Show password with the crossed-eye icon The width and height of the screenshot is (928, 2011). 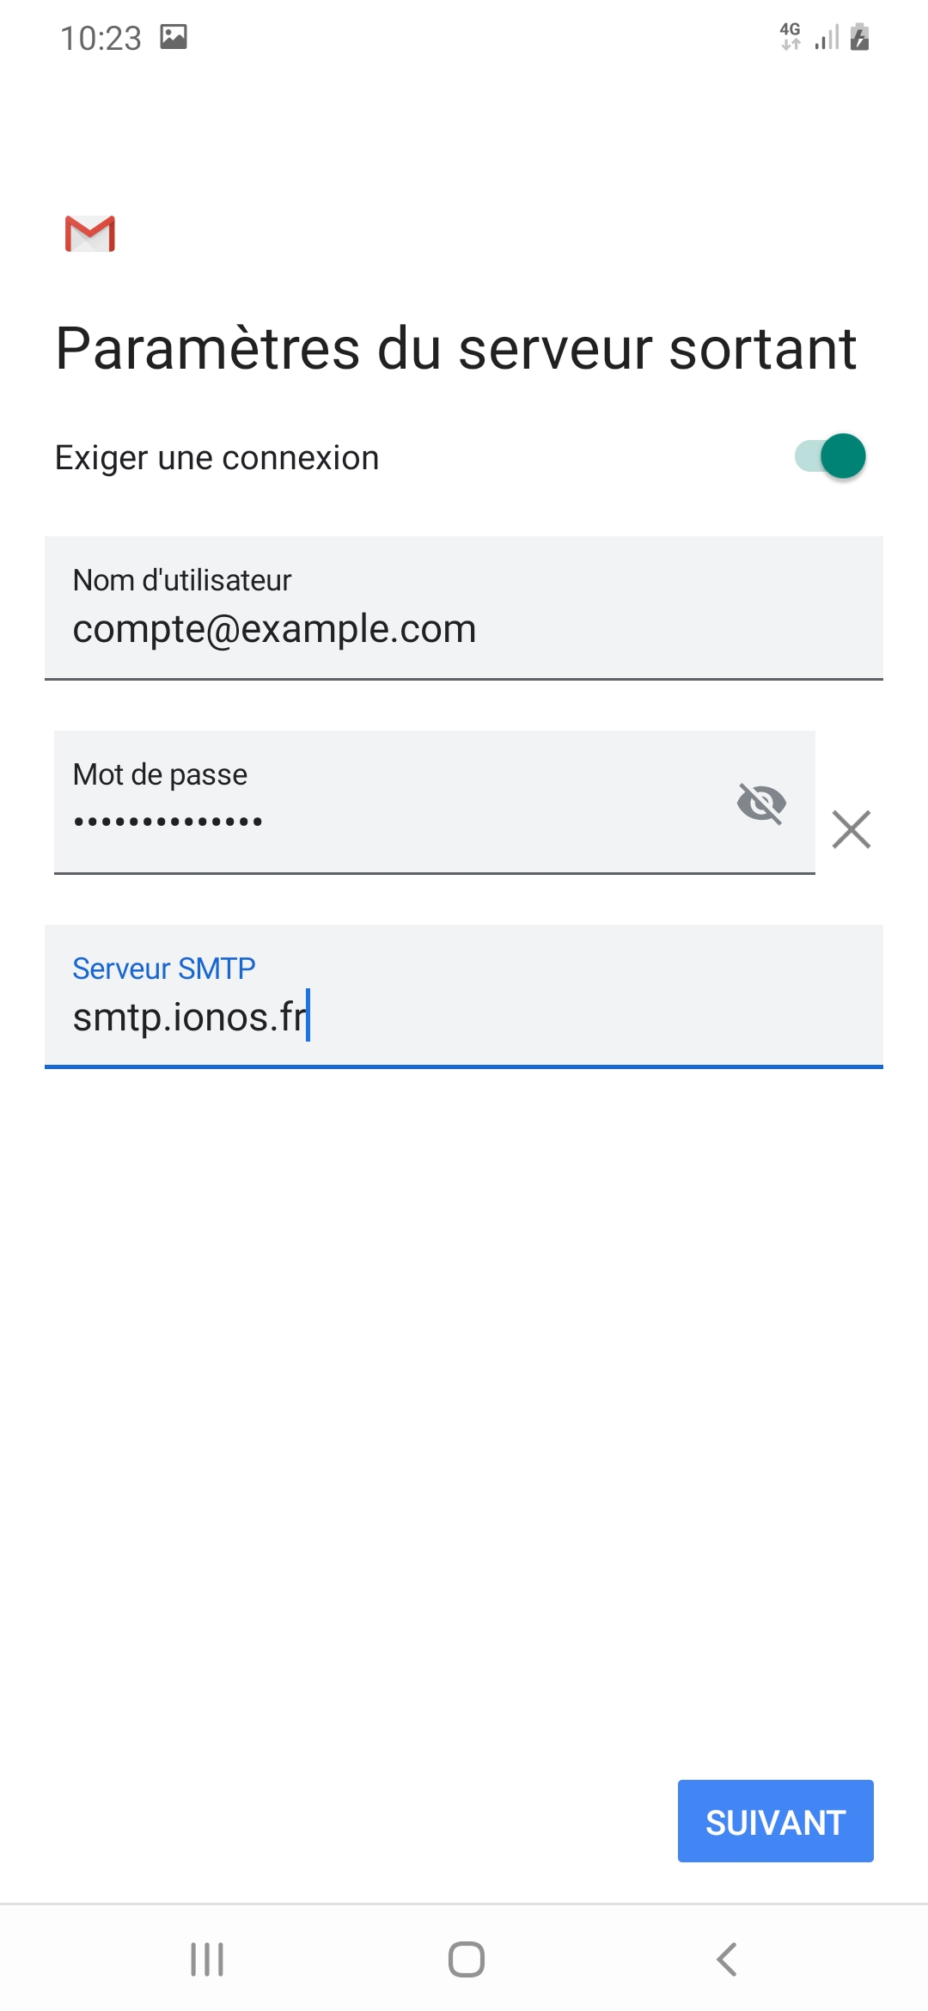[761, 804]
